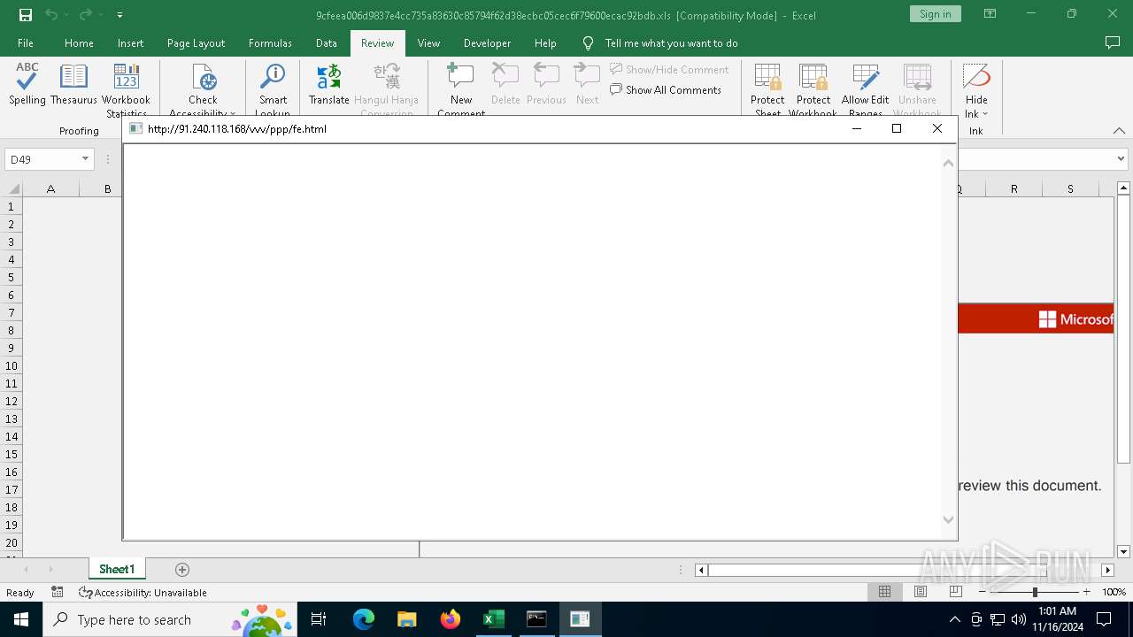Image resolution: width=1133 pixels, height=637 pixels.
Task: Switch to the Insert tab
Action: coord(130,43)
